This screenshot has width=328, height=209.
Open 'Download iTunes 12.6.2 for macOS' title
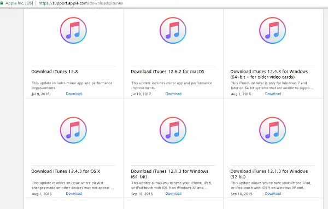168,72
